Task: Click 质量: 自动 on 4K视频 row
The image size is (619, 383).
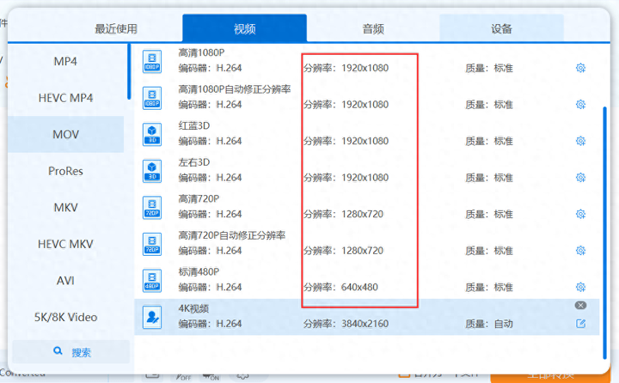Action: 488,324
